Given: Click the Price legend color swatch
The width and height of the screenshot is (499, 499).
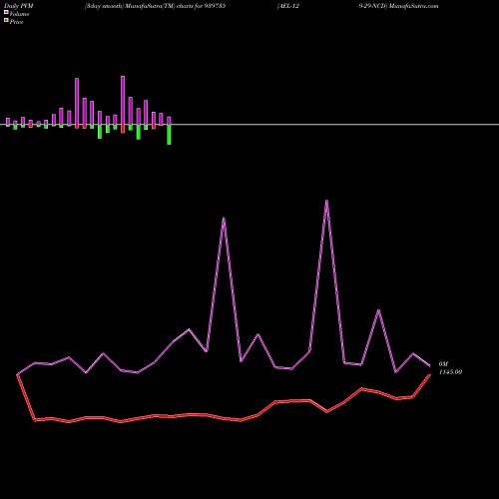Looking at the screenshot, I should pyautogui.click(x=6, y=21).
